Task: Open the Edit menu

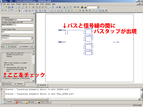Action: coord(8,4)
